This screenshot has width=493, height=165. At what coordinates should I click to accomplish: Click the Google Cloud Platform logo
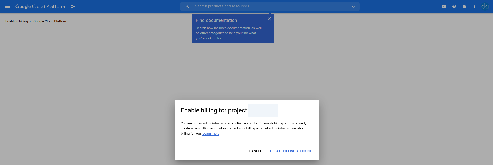(40, 6)
